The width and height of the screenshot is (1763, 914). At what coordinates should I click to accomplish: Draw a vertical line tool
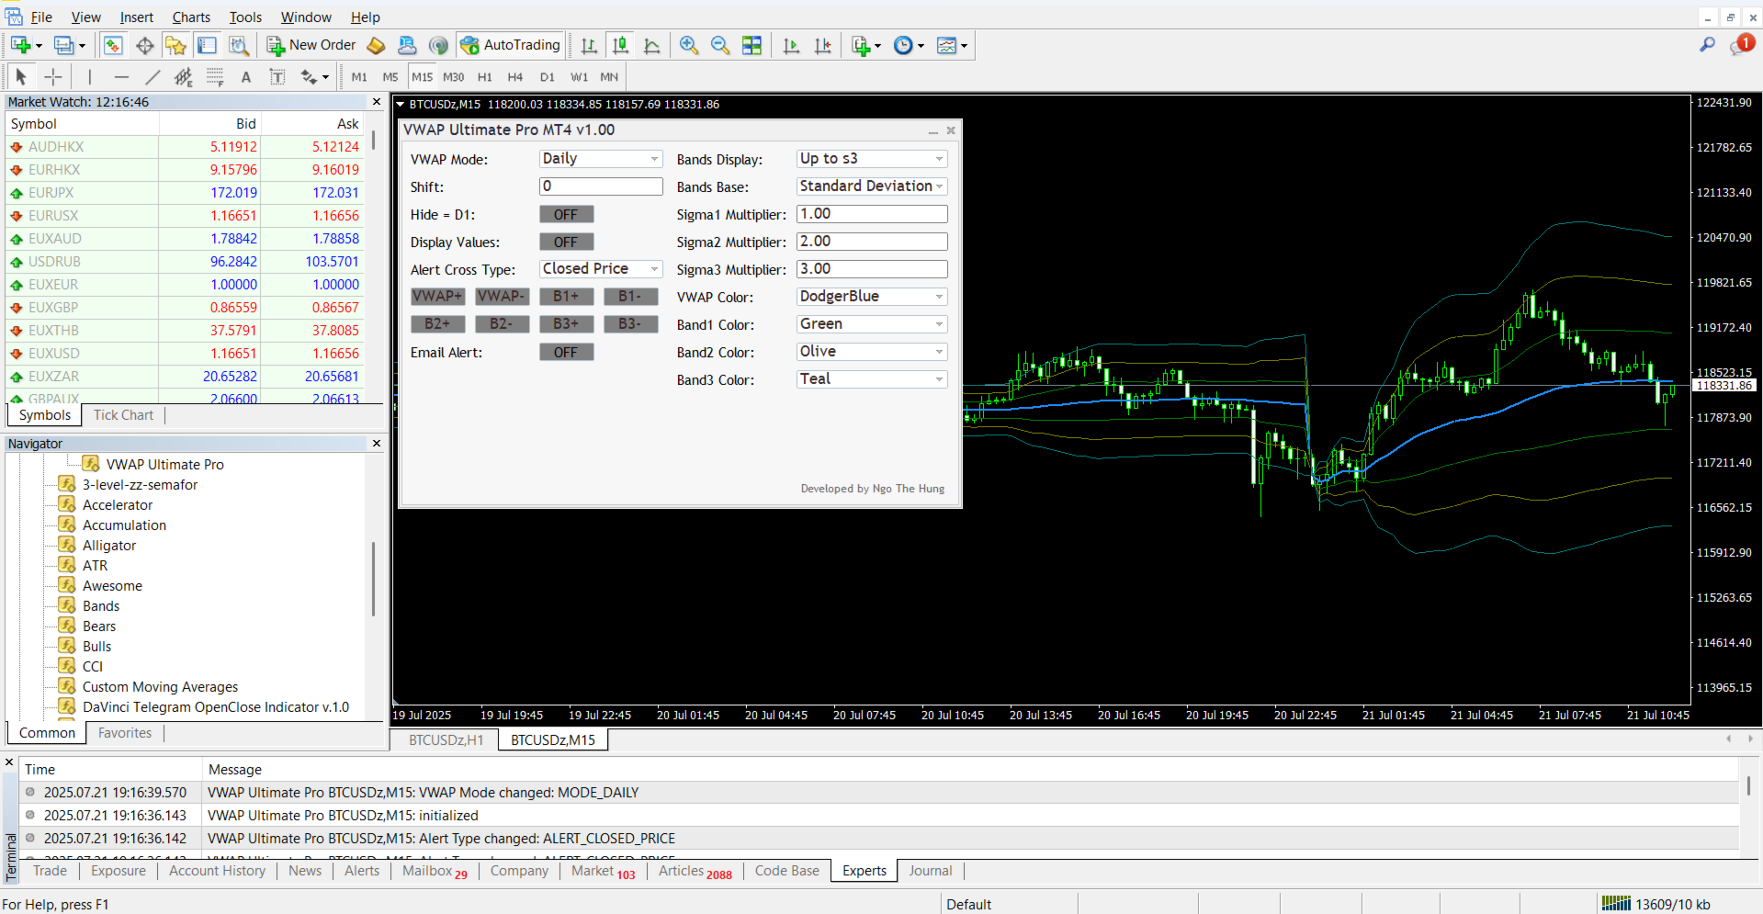89,77
